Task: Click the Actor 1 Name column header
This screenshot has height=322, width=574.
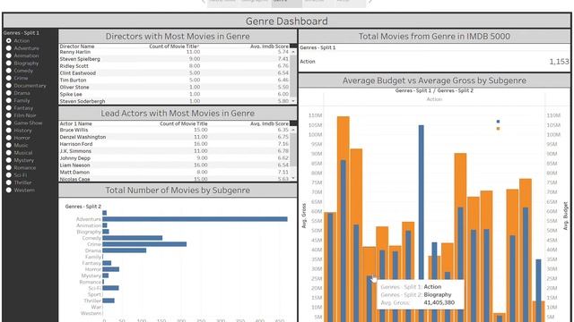Action: point(75,123)
